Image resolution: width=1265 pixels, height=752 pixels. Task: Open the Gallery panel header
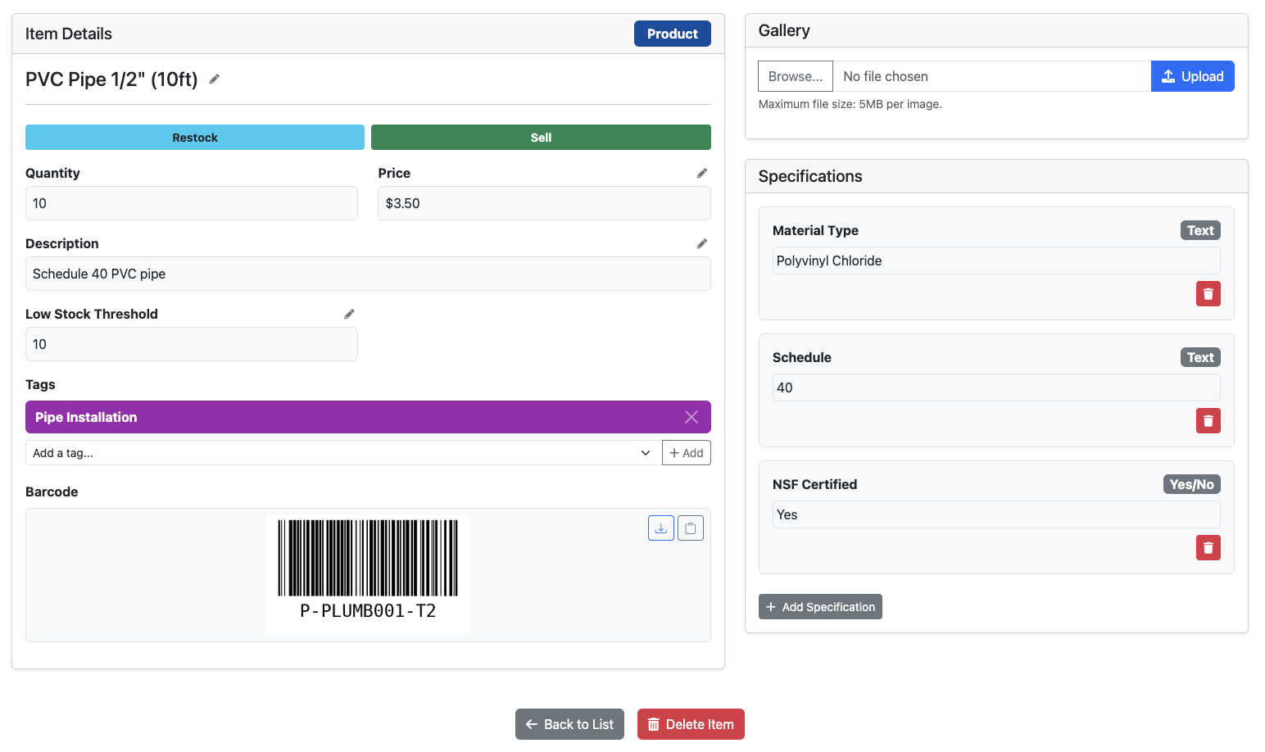(x=783, y=30)
